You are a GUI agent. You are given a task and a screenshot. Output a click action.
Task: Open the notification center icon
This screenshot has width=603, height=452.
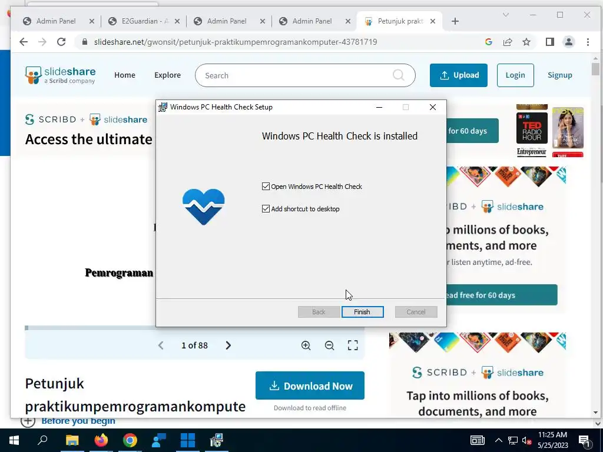585,440
